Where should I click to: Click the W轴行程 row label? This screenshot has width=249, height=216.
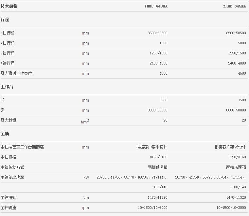click(8, 64)
